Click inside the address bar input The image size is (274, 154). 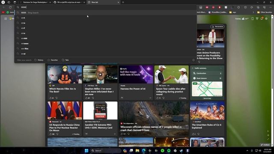point(106,7)
